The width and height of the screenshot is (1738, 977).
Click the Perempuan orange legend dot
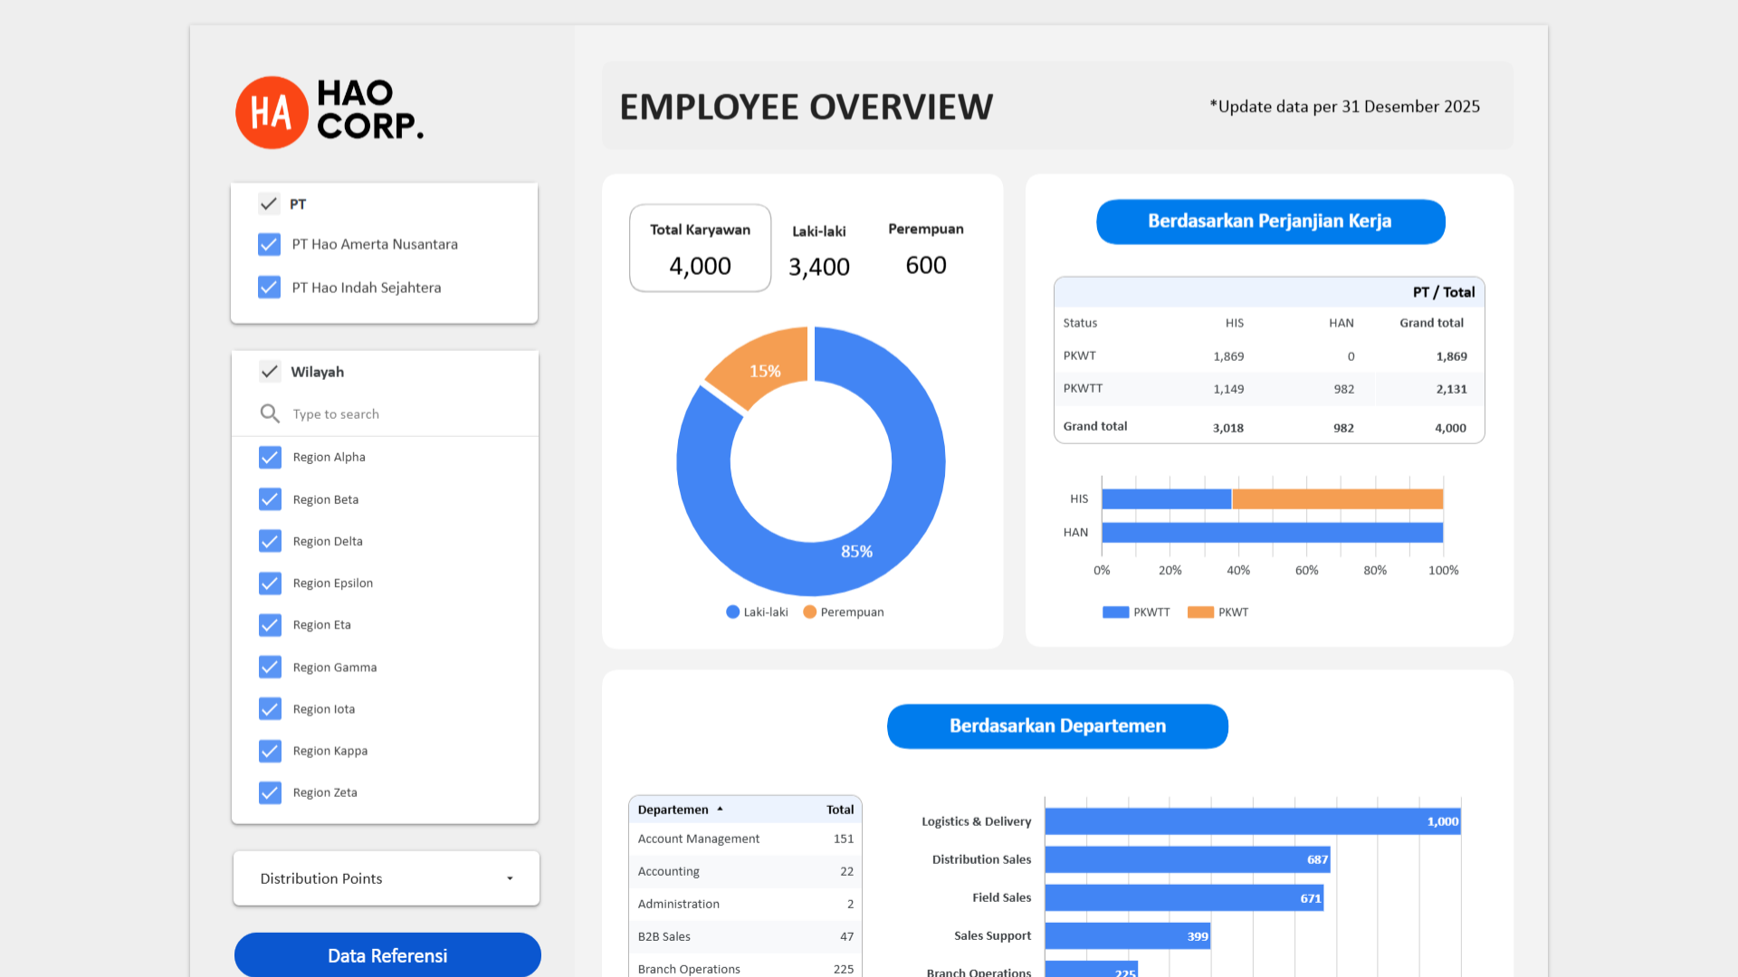pos(809,612)
